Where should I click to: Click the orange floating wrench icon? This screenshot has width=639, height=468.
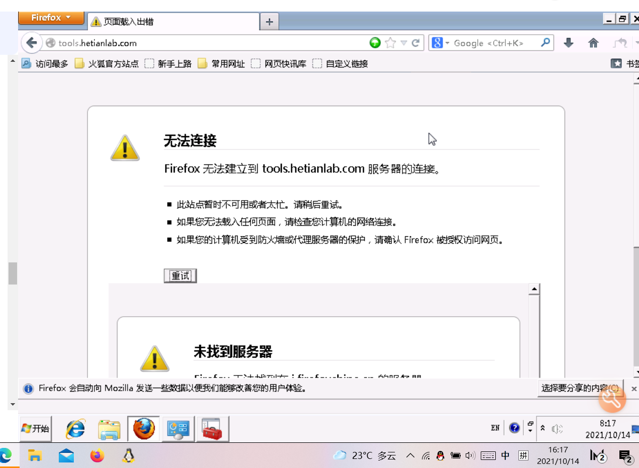[x=612, y=399]
